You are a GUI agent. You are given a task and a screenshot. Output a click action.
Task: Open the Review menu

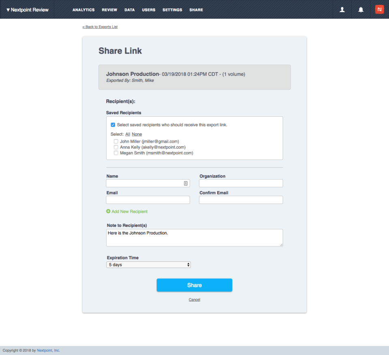tap(109, 10)
